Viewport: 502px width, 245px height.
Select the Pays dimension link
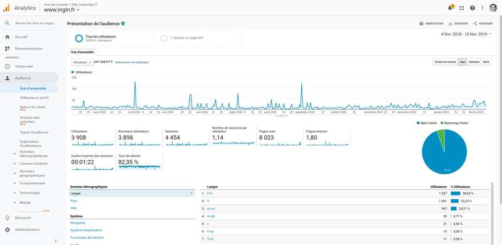pos(73,201)
